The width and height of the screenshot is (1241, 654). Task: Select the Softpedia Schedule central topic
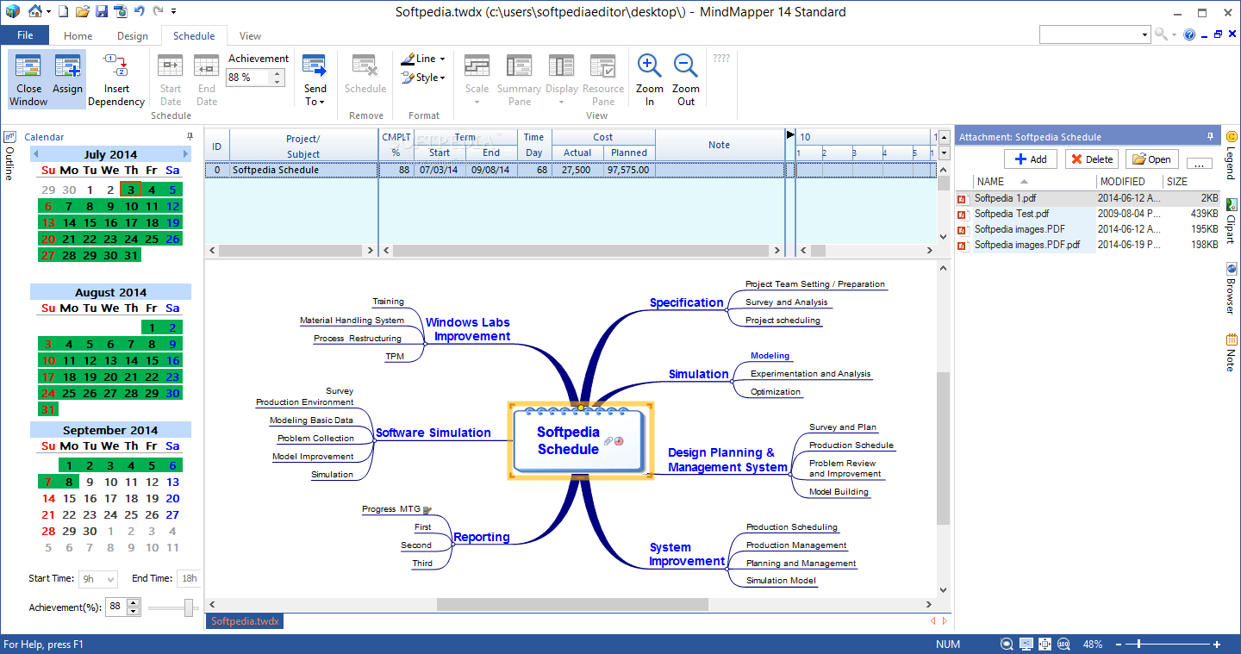(x=580, y=441)
